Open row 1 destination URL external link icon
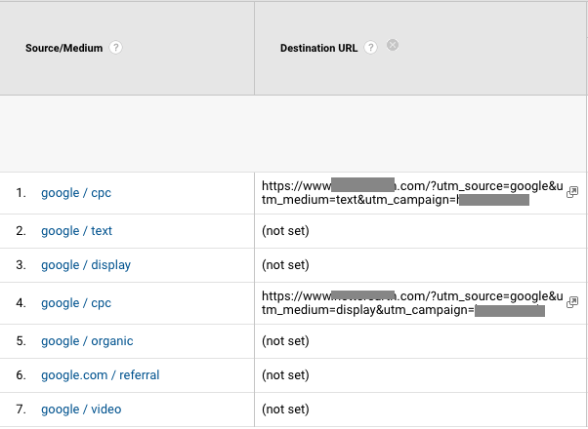This screenshot has width=588, height=429. click(x=571, y=193)
